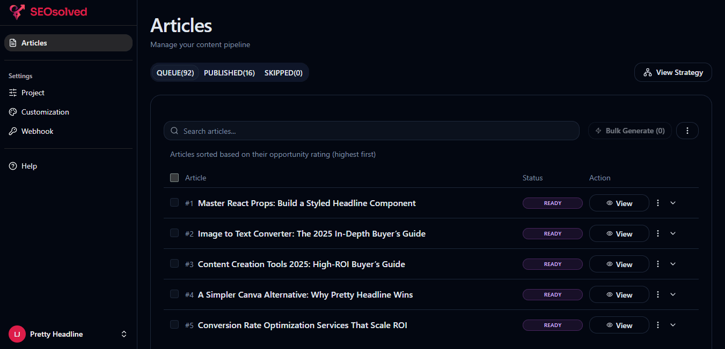Viewport: 725px width, 349px height.
Task: Switch to the SKIPPED(0) tab
Action: tap(283, 73)
